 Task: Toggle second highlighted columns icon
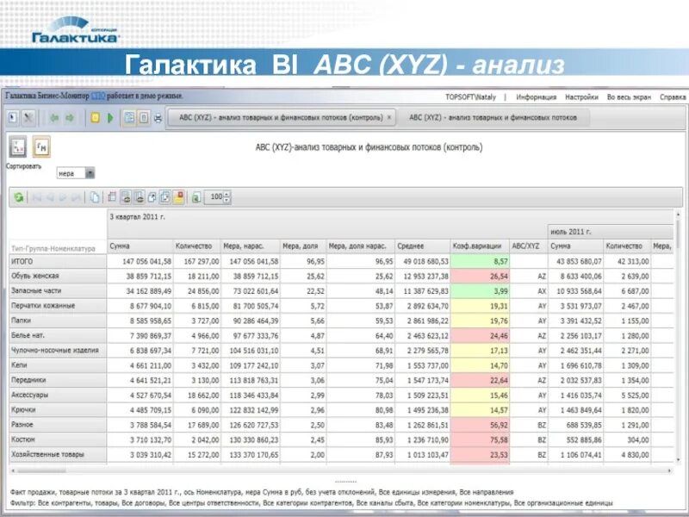click(x=139, y=197)
